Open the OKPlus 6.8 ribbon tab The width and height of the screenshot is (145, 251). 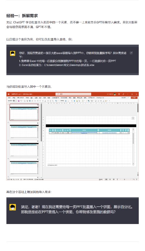tap(91, 98)
